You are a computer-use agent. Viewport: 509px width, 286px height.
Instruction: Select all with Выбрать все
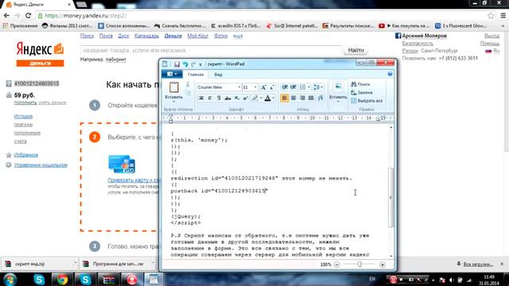coord(367,101)
